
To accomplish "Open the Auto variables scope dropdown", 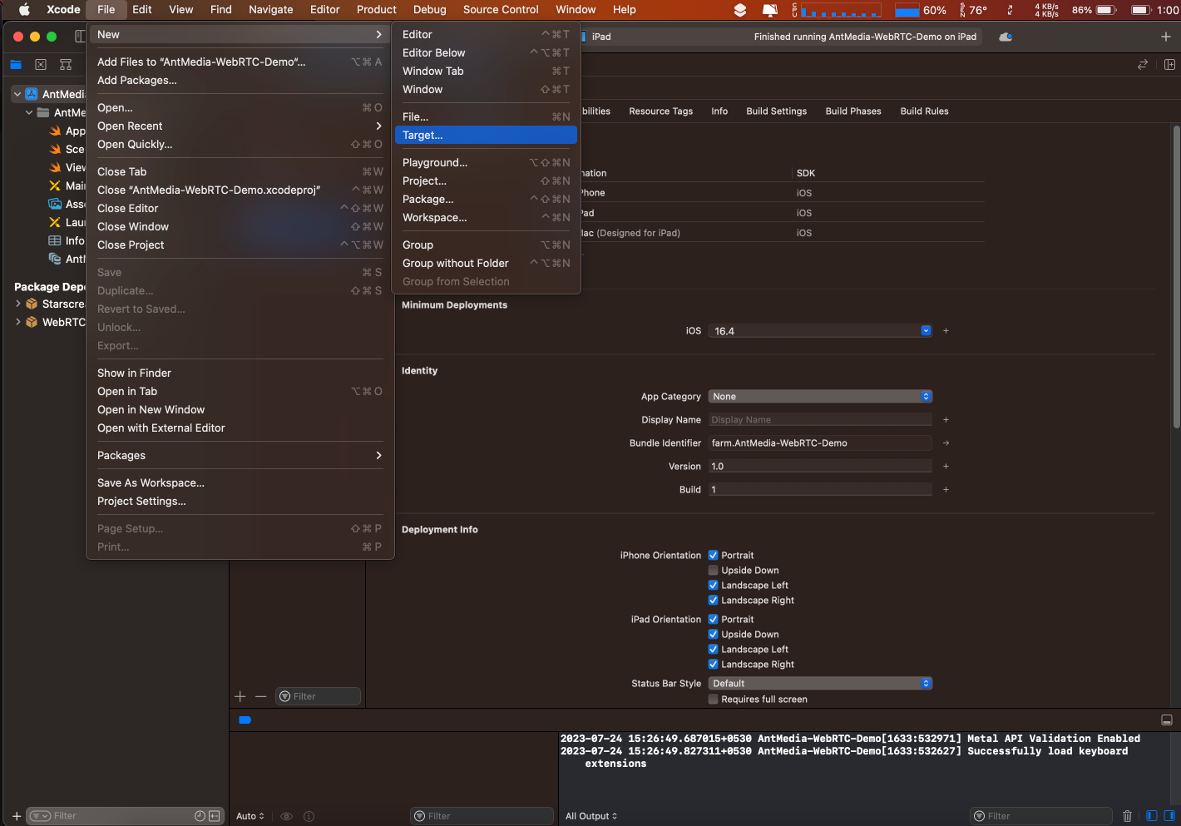I will [x=250, y=816].
